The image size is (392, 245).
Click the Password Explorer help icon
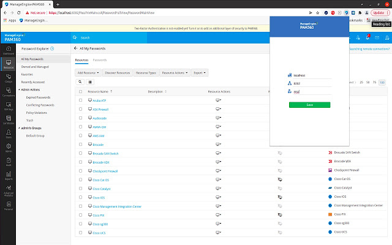tap(52, 49)
